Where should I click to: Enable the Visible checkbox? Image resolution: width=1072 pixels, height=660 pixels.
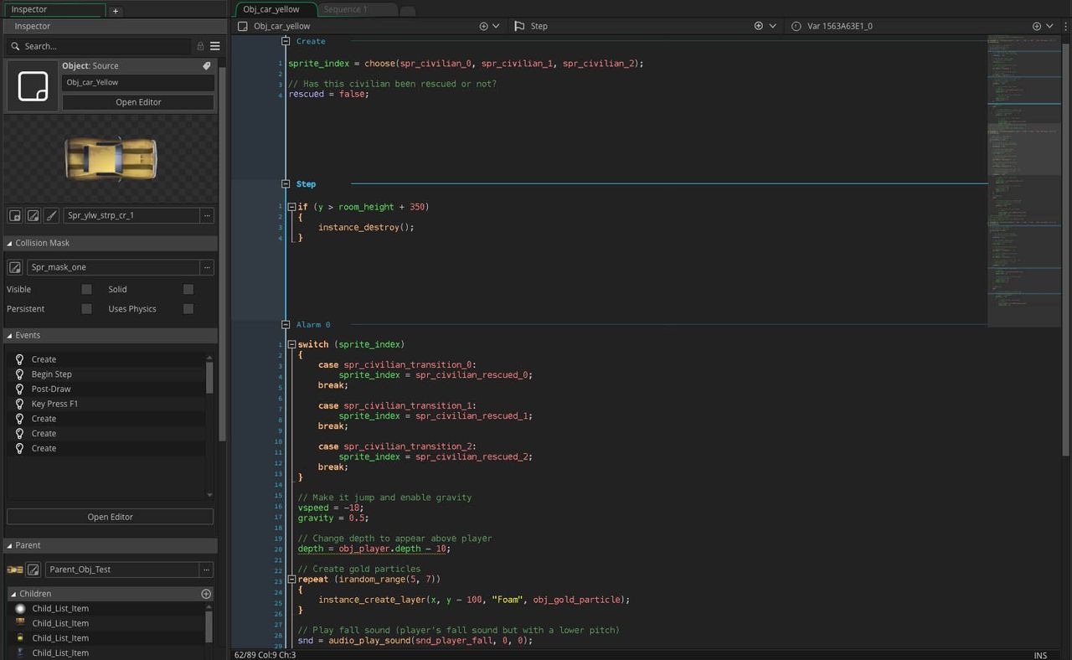pyautogui.click(x=86, y=289)
